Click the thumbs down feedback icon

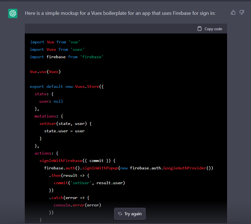click(242, 12)
